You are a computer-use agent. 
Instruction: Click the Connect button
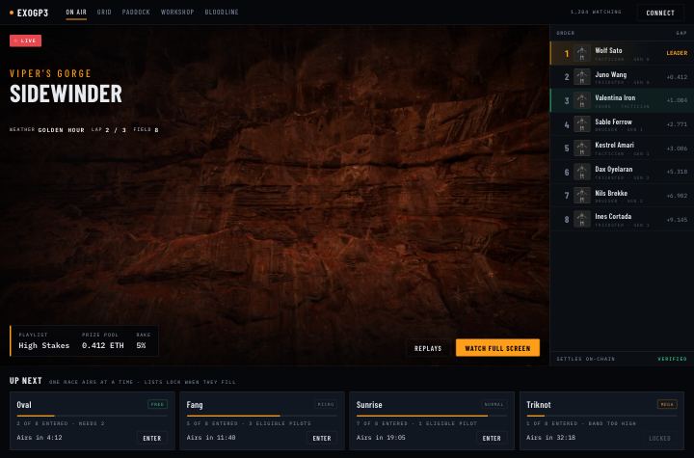click(x=660, y=13)
